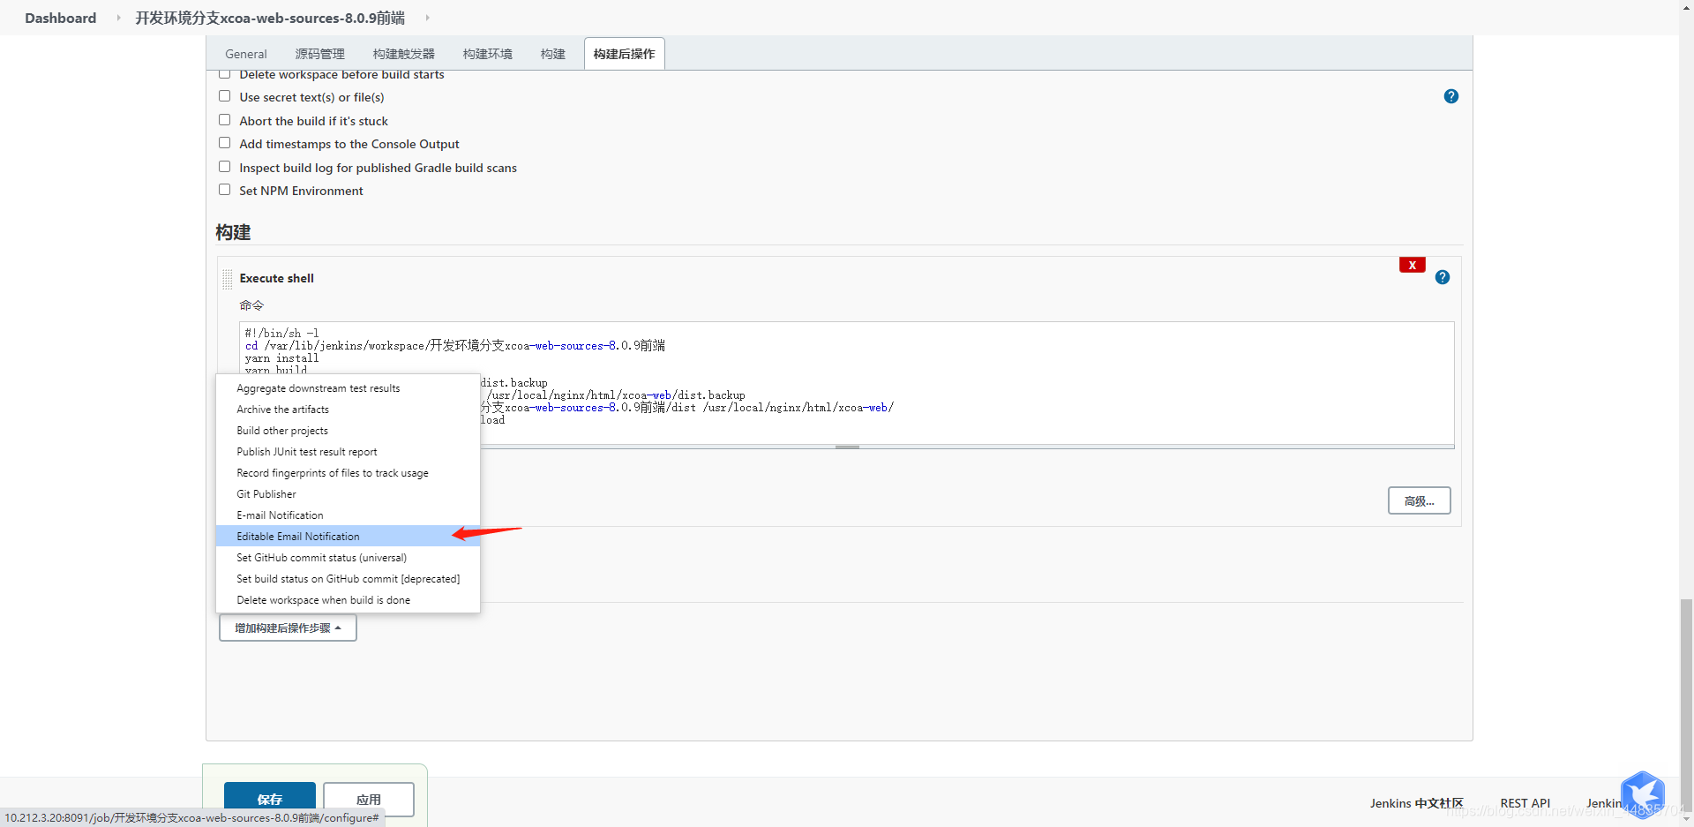Click the 高级... button
Image resolution: width=1694 pixels, height=827 pixels.
coord(1419,500)
